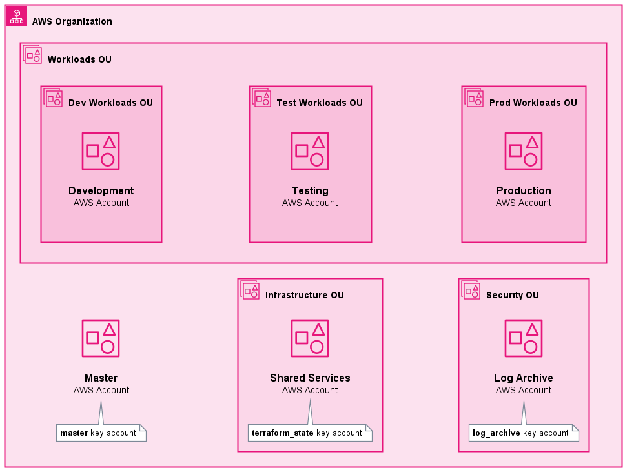This screenshot has width=625, height=470.
Task: Click the 'Security OU' label
Action: (x=513, y=295)
